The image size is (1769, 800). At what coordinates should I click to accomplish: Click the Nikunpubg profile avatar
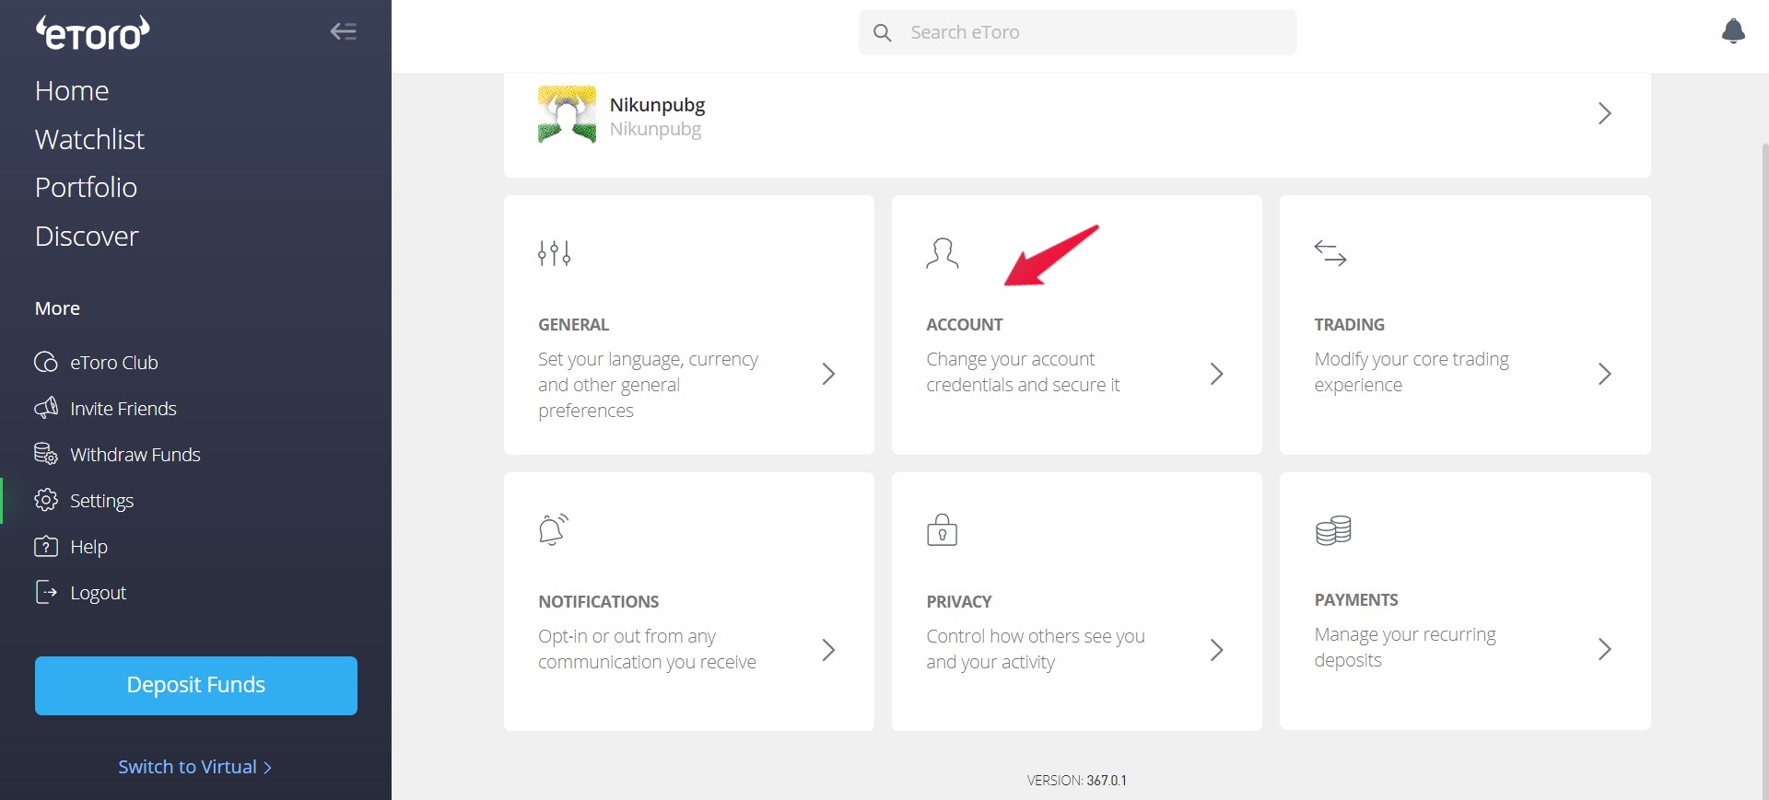[567, 114]
